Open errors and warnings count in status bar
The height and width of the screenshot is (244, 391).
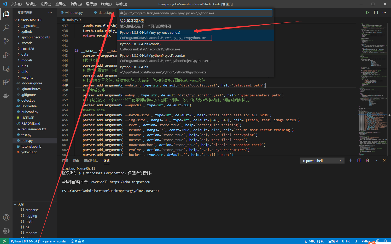(77, 241)
